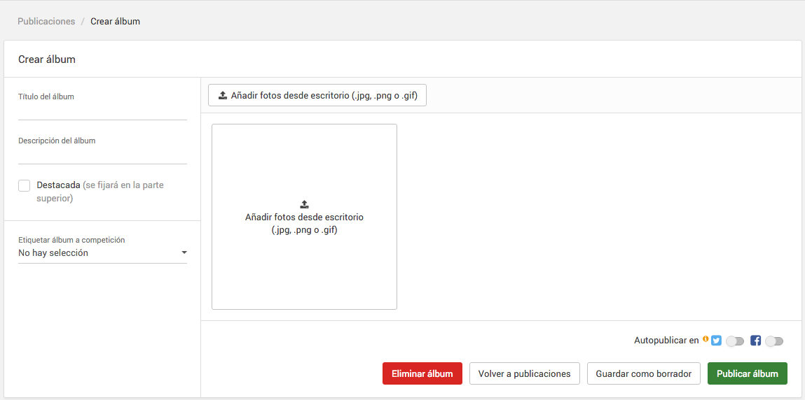
Task: Focus the Descripción del álbum field
Action: click(x=102, y=155)
